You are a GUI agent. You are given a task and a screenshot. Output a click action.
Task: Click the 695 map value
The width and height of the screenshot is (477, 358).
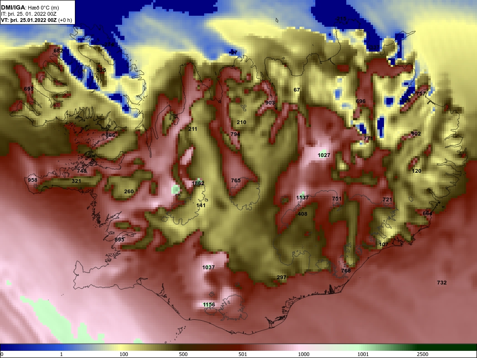click(29, 89)
